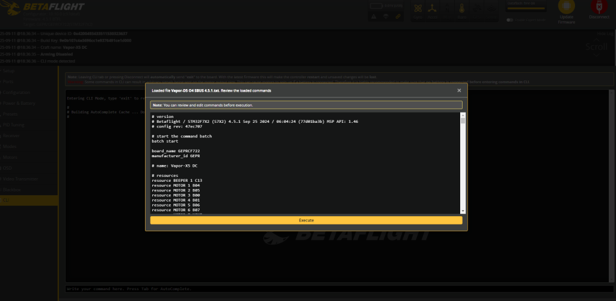
Task: Open the Motors tab
Action: point(29,157)
